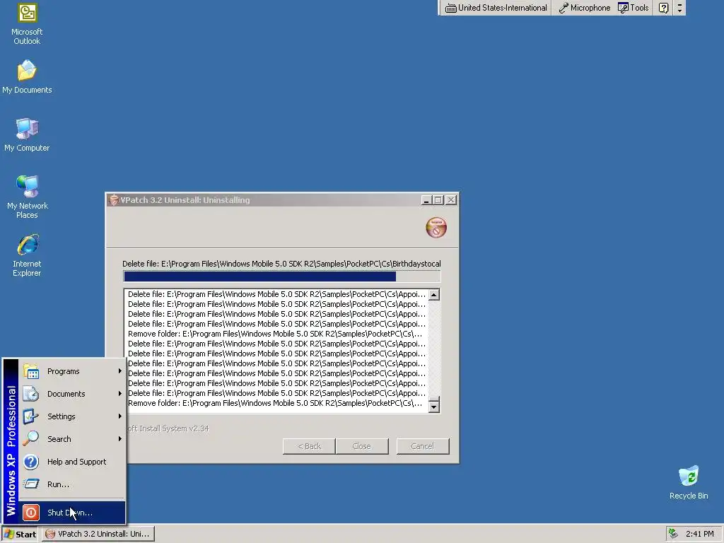The image size is (724, 543).
Task: Minimize the VPatch uninstall window
Action: [x=426, y=200]
